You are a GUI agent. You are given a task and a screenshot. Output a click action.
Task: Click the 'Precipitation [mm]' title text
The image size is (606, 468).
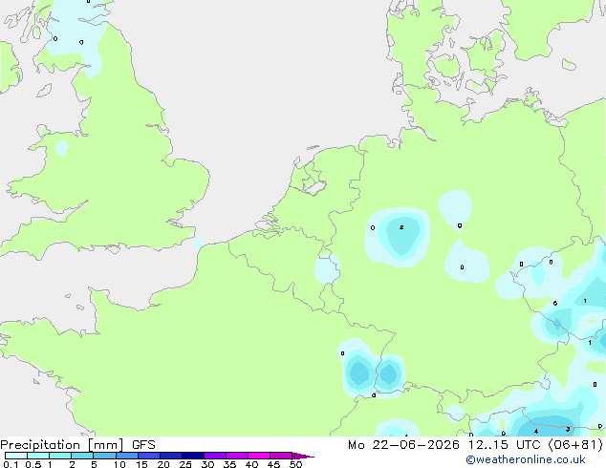click(x=62, y=445)
